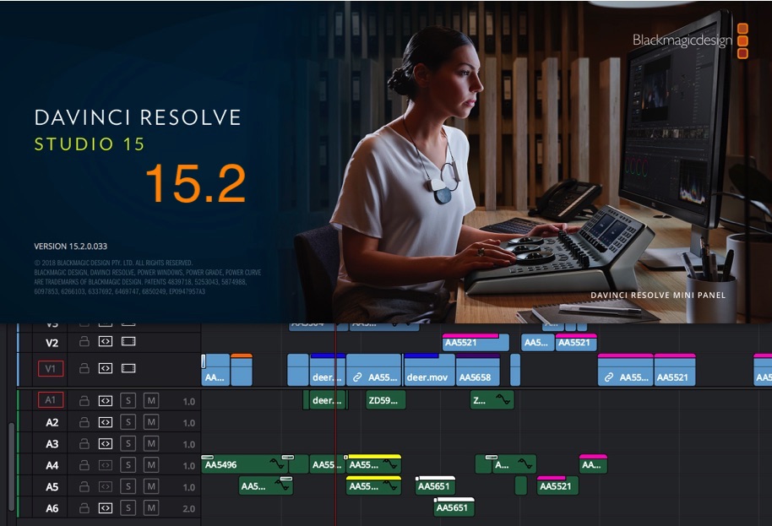The image size is (772, 526).
Task: Lock the V2 video track
Action: click(84, 341)
